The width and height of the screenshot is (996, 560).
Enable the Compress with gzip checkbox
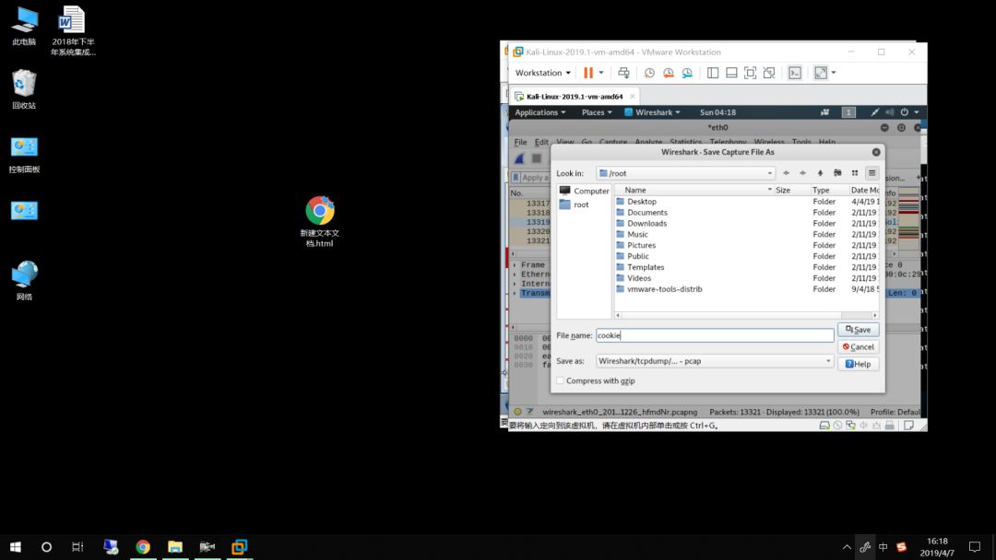[x=560, y=379]
